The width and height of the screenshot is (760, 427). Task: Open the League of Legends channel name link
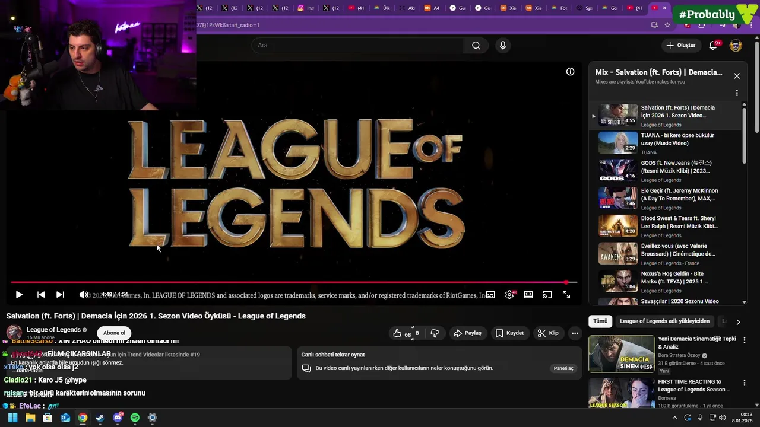[53, 330]
